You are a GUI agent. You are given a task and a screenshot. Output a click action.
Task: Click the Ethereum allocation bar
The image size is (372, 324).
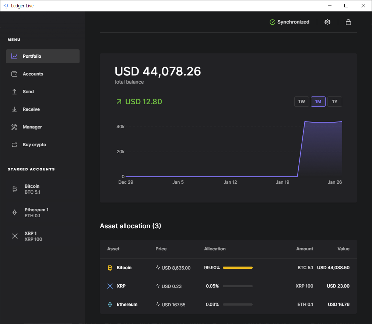(238, 304)
